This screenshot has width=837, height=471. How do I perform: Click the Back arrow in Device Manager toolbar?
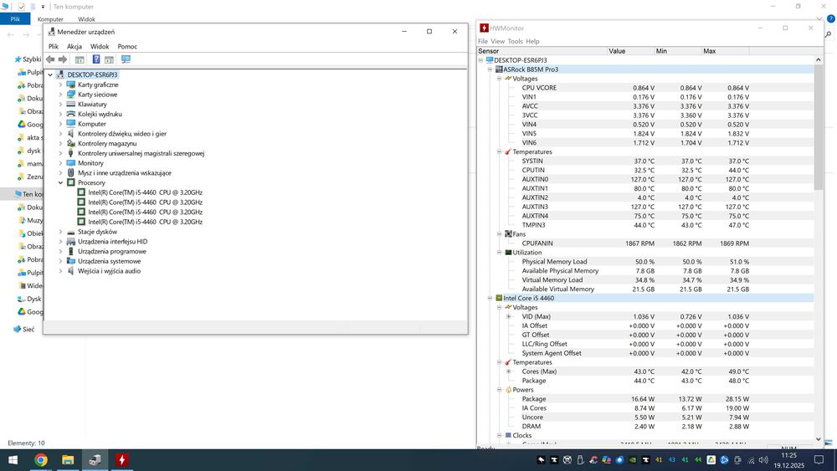coord(50,59)
